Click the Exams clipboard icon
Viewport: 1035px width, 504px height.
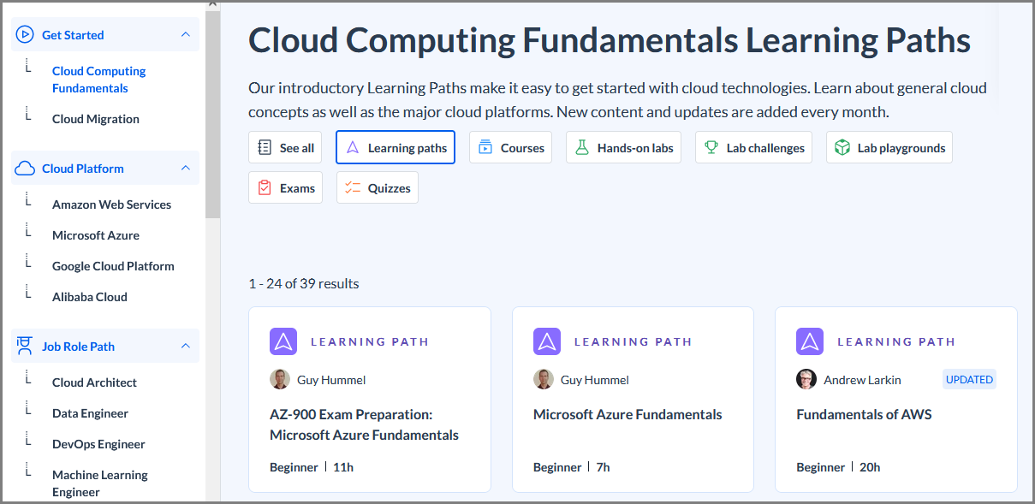click(265, 187)
